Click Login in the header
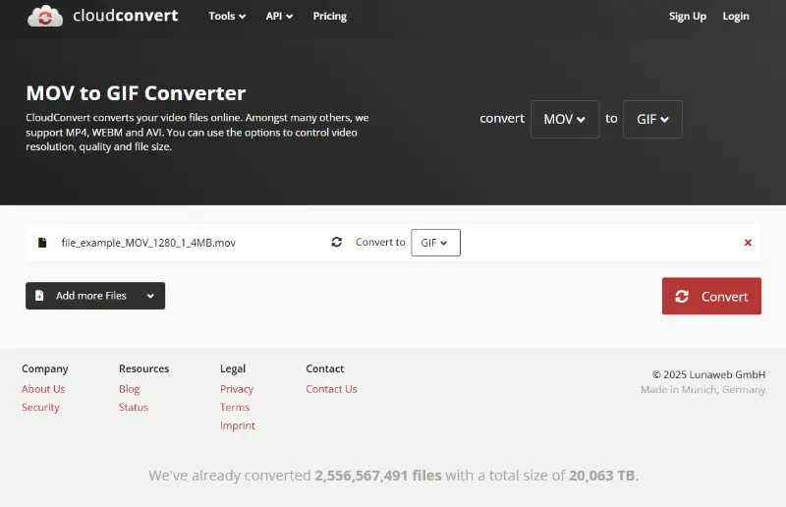 pos(735,16)
